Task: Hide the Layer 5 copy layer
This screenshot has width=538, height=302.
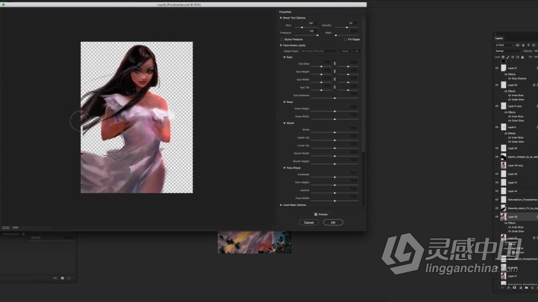Action: (x=497, y=106)
